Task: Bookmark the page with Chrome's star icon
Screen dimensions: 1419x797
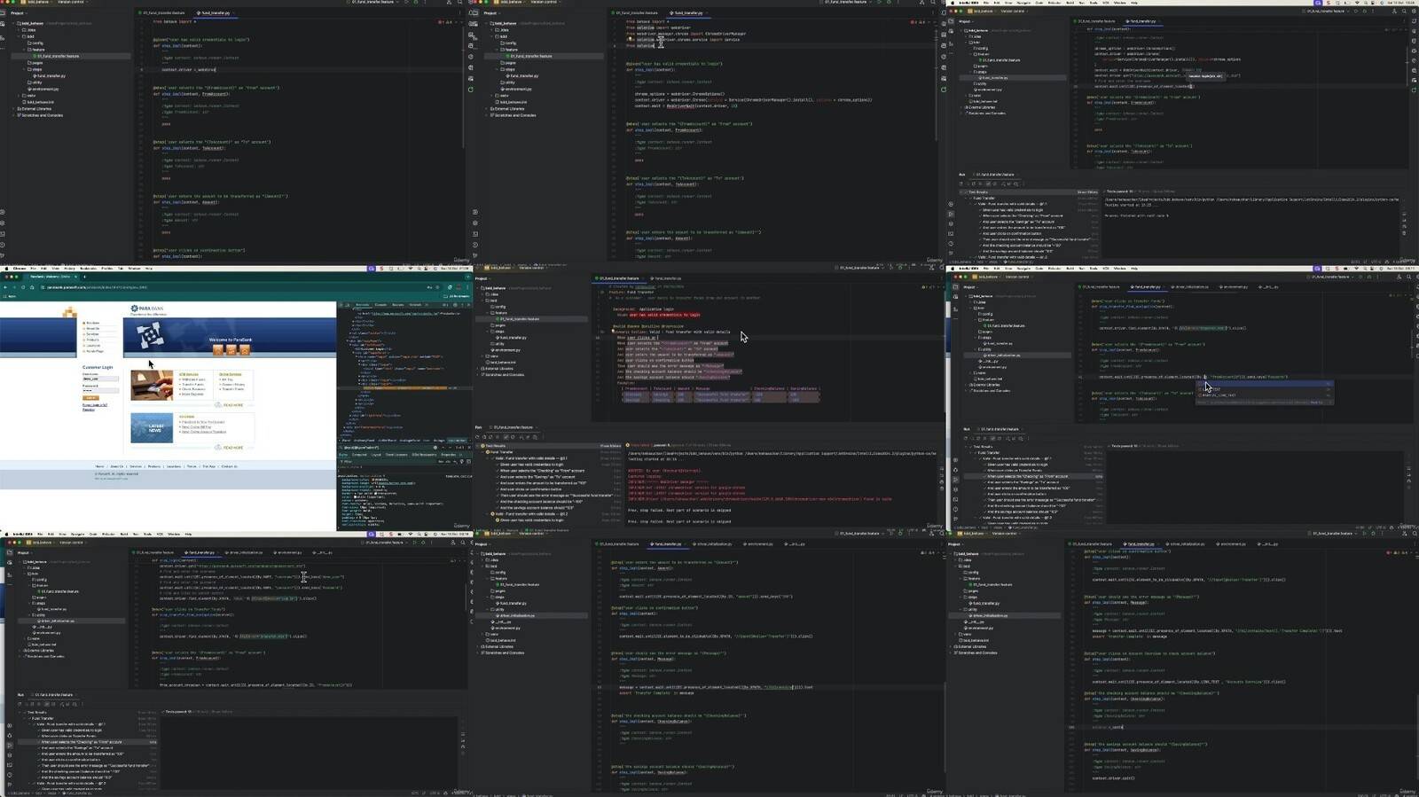Action: coord(437,287)
